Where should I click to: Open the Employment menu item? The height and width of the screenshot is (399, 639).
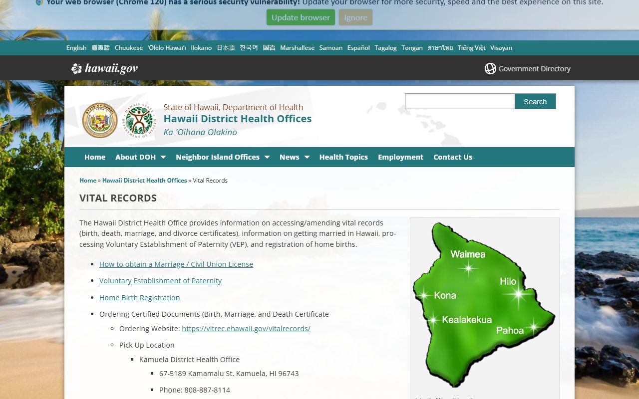coord(400,157)
